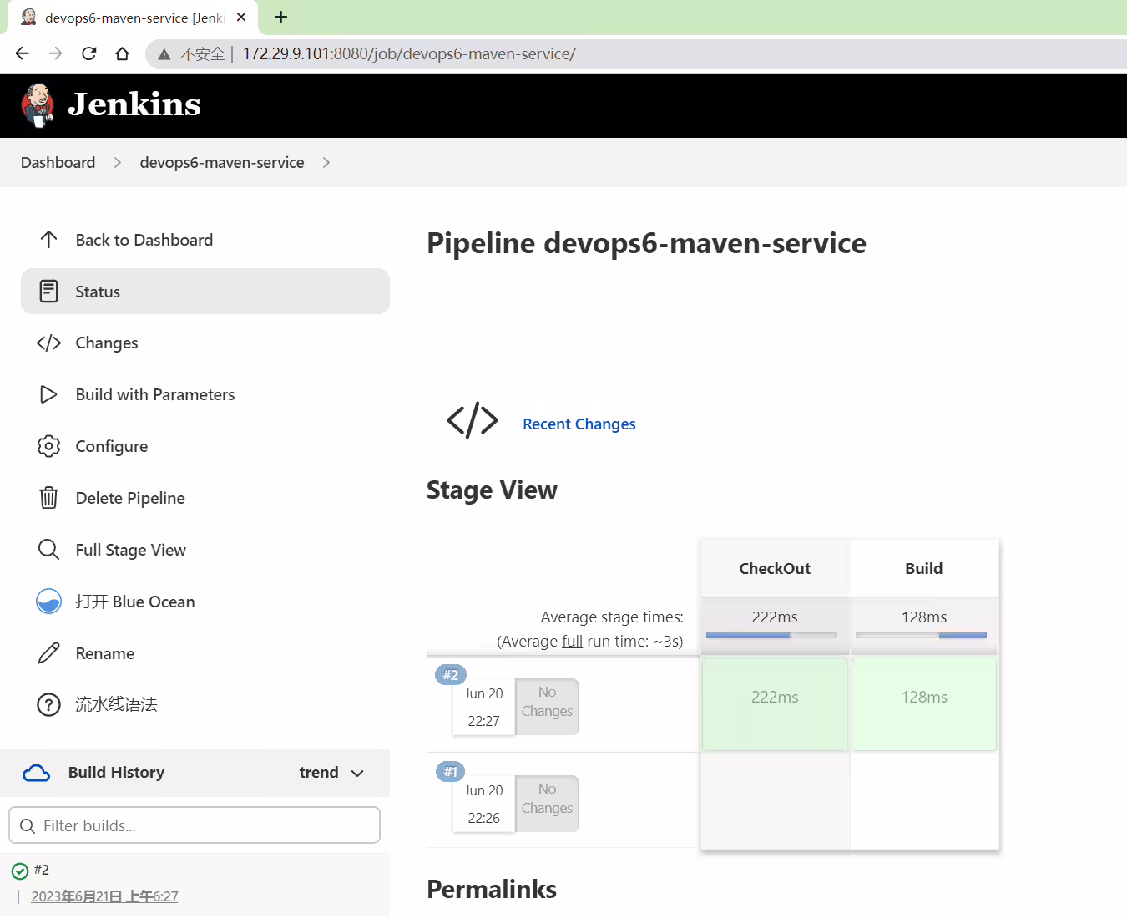Click the CheckOut average time progress bar
This screenshot has height=919, width=1127.
click(x=771, y=636)
